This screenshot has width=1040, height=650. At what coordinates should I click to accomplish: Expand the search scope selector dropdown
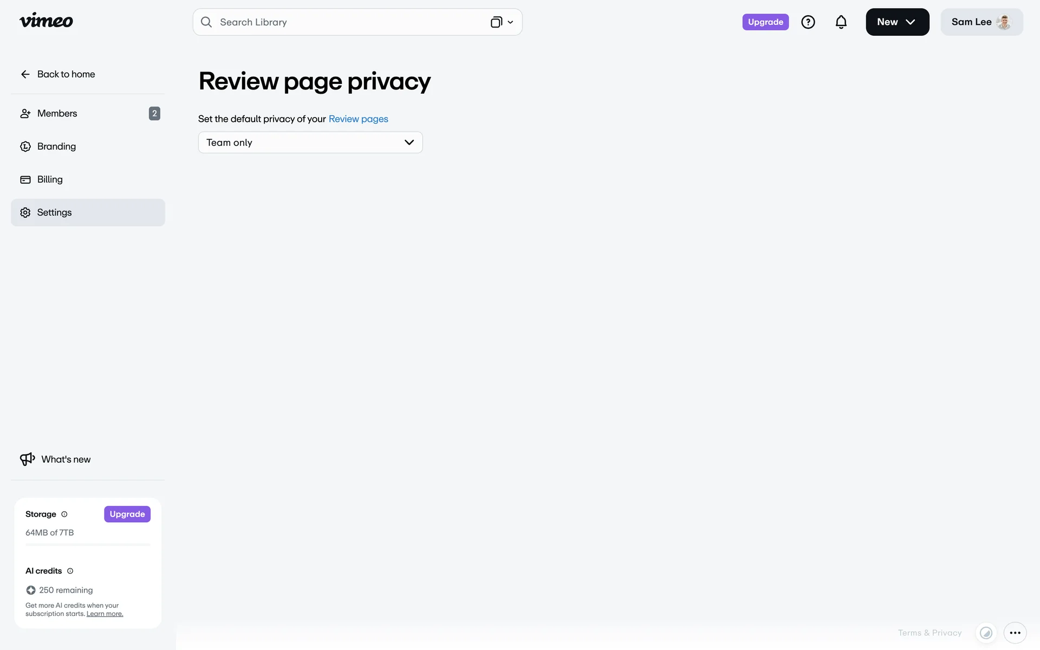(x=502, y=22)
